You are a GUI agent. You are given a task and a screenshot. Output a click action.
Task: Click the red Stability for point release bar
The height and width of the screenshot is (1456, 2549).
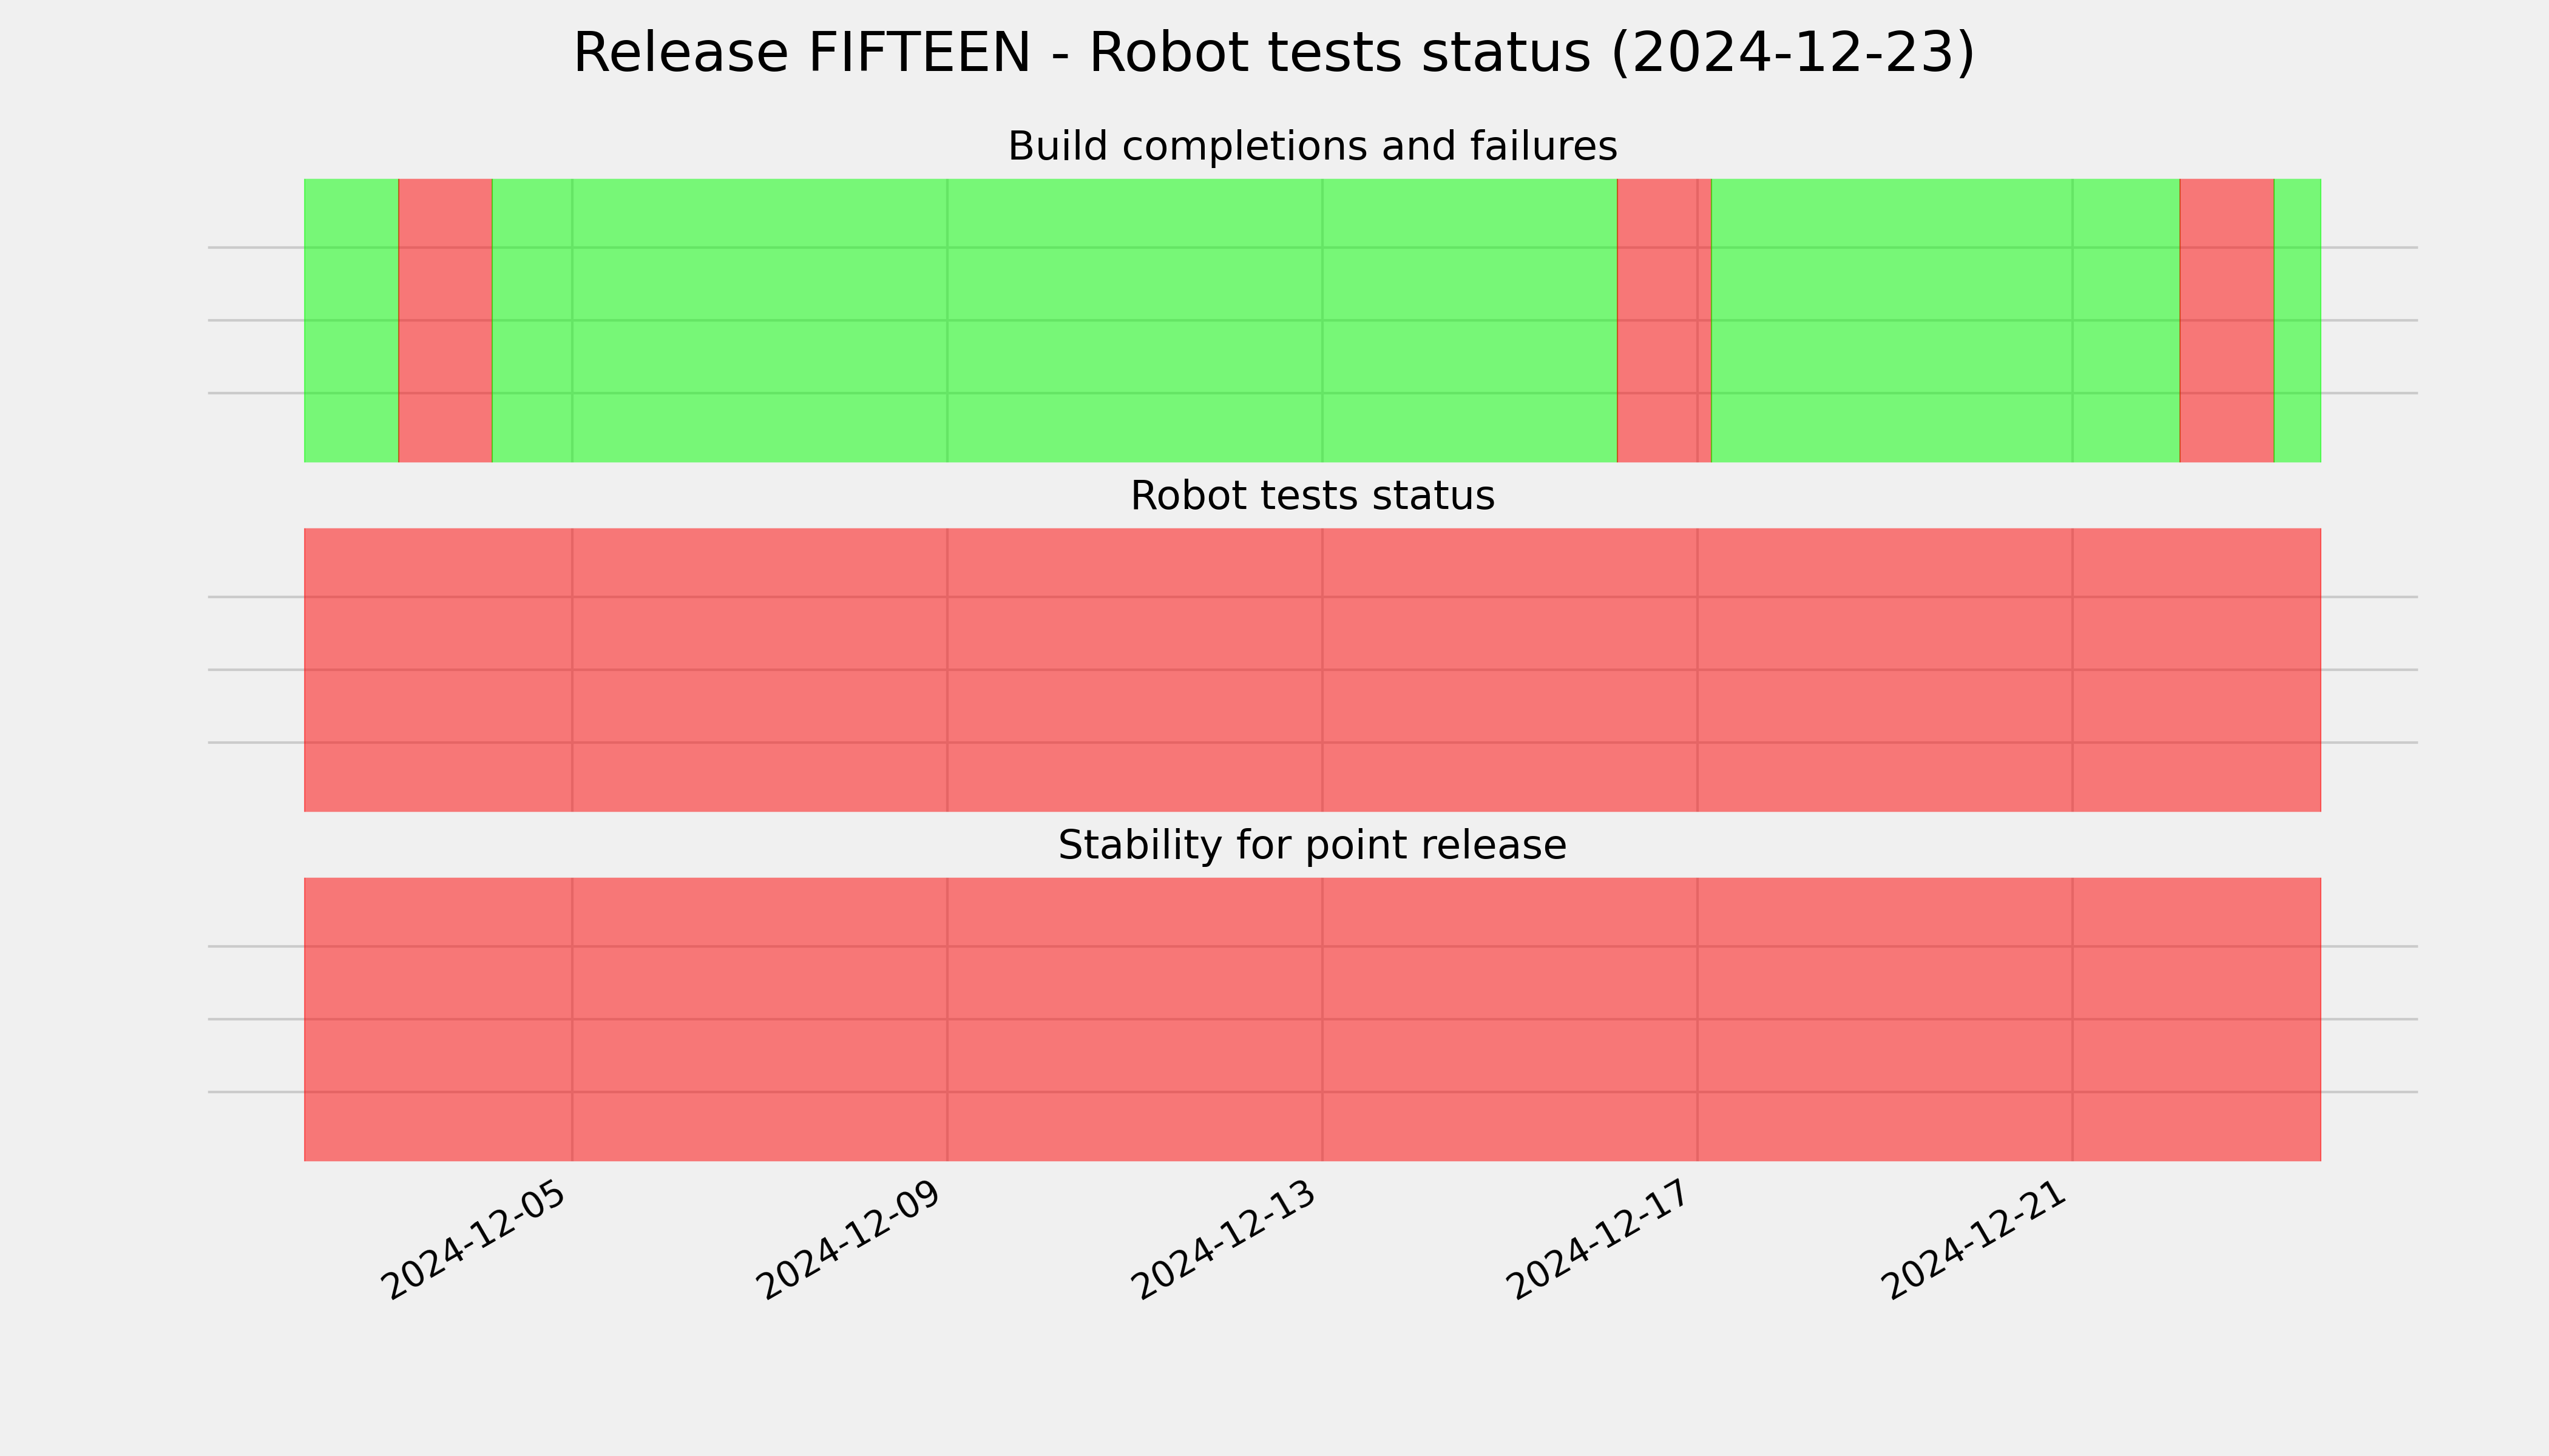click(1313, 1019)
